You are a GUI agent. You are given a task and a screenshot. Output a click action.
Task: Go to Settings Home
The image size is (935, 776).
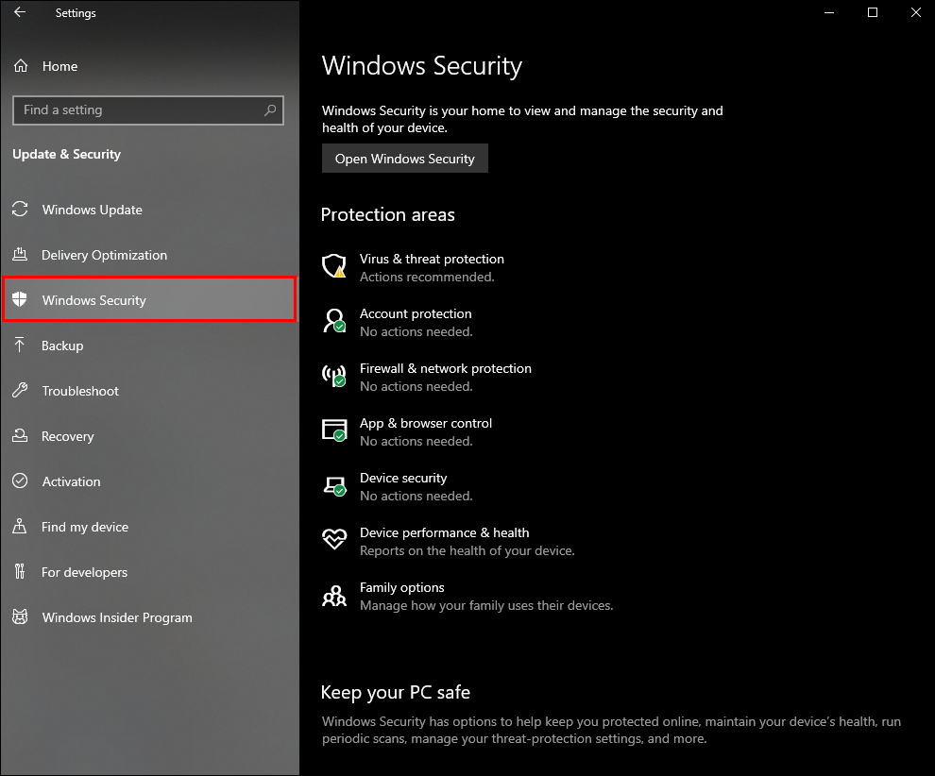point(59,66)
